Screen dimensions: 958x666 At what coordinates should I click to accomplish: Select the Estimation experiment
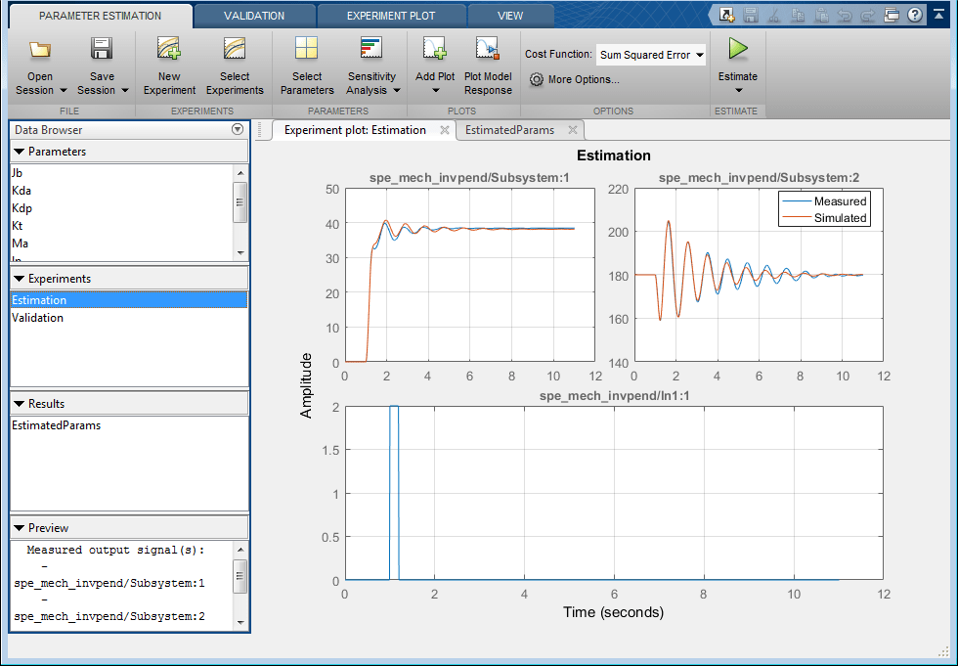coord(129,300)
